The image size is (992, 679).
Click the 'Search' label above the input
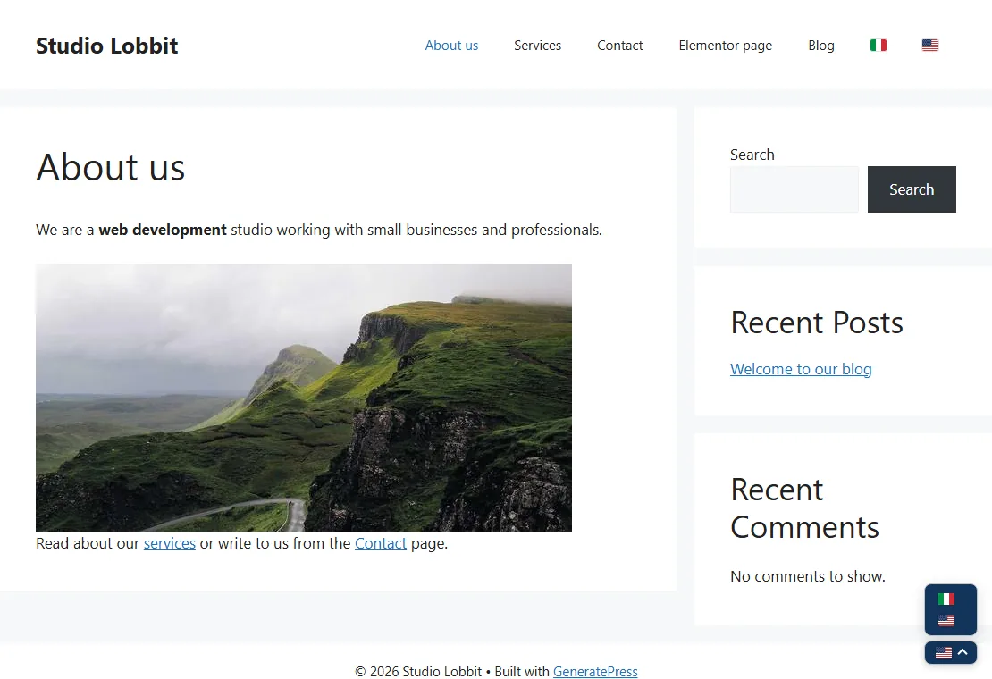pyautogui.click(x=752, y=155)
